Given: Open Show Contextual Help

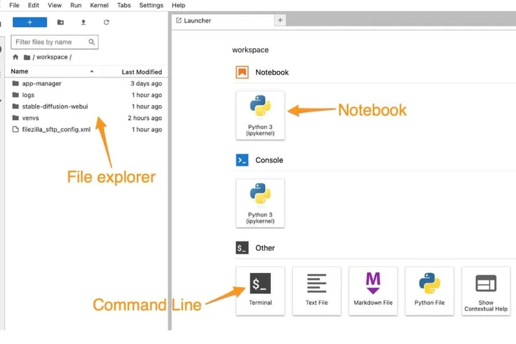Looking at the screenshot, I should [486, 290].
